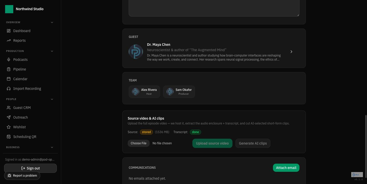Open guest details via chevron arrow
Screen dimensions: 367x184
click(x=291, y=52)
